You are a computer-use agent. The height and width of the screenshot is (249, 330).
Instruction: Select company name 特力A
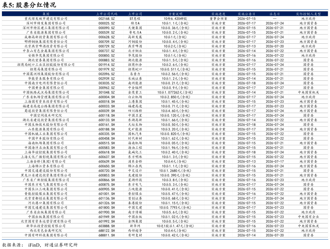click(135, 23)
